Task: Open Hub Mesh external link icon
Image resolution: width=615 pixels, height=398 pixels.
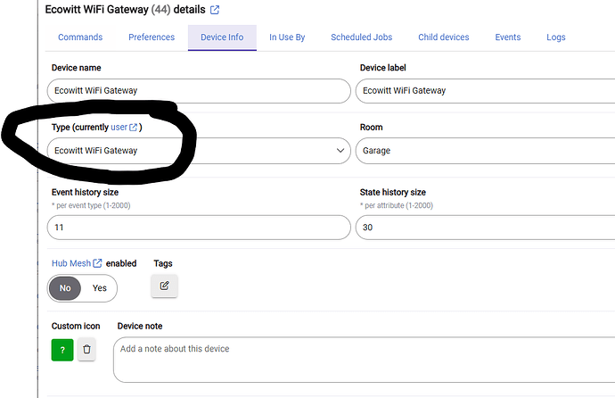Action: click(97, 263)
